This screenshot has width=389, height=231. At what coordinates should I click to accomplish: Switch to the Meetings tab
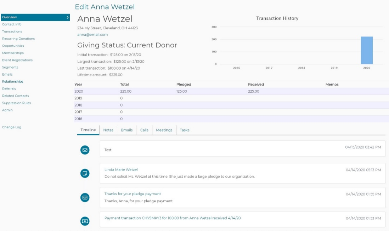click(x=164, y=130)
